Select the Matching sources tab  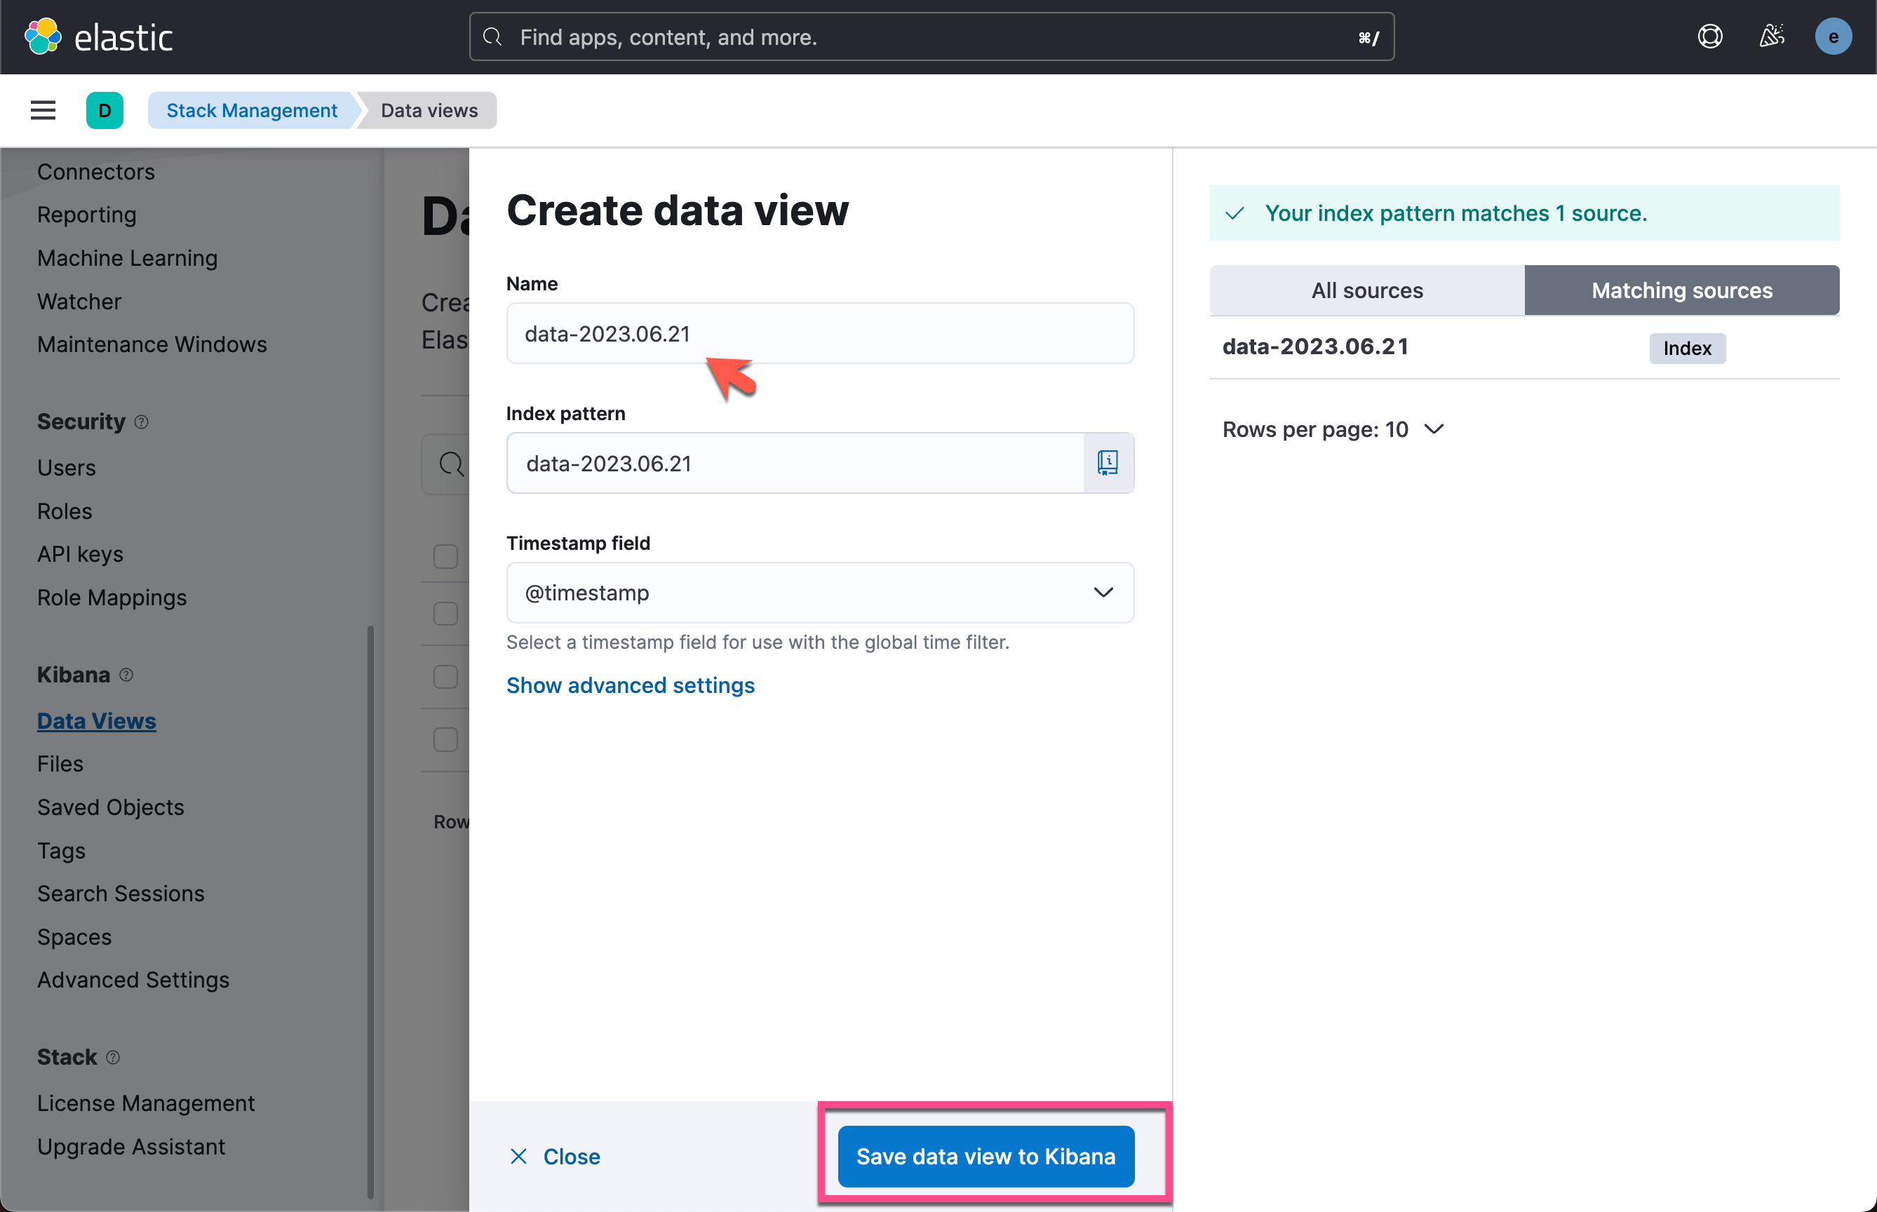point(1681,290)
